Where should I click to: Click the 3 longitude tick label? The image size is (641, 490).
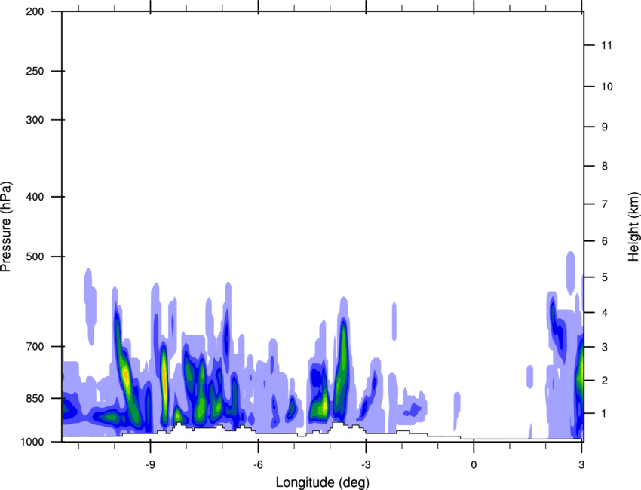[581, 465]
